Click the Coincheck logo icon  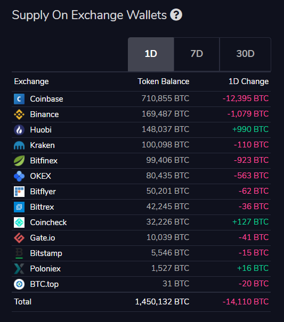tap(19, 222)
